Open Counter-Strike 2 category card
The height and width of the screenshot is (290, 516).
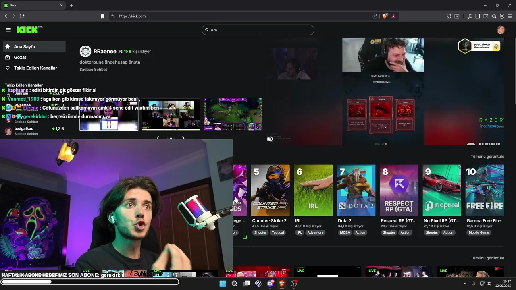pyautogui.click(x=270, y=190)
